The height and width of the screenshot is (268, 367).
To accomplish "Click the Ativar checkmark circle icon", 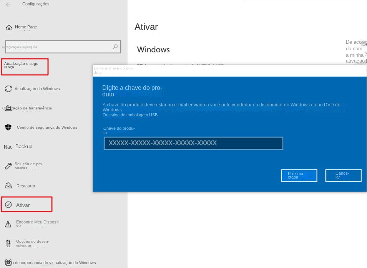I will pos(8,205).
